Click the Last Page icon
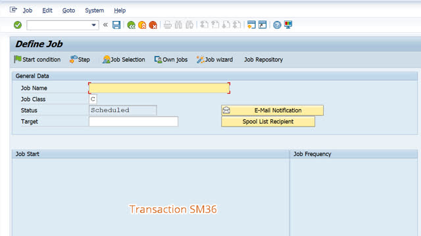This screenshot has height=236, width=421. pos(237,25)
